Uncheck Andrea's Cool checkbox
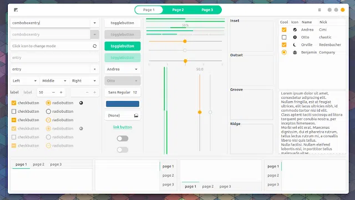Screen dimensions: 355x200 284,29
